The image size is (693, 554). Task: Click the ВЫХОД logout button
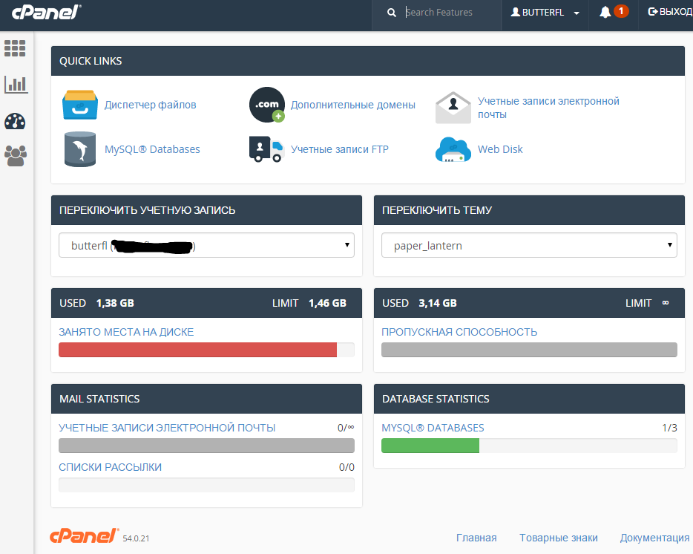click(x=669, y=12)
